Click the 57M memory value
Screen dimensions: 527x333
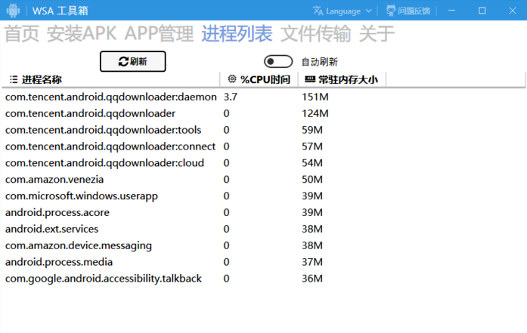click(x=312, y=146)
